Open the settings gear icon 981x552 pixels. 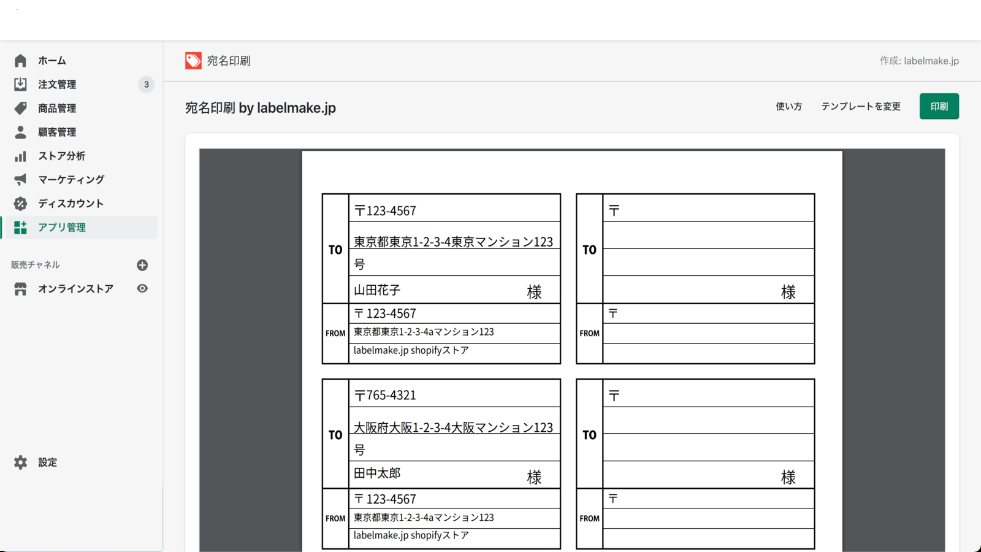coord(20,462)
